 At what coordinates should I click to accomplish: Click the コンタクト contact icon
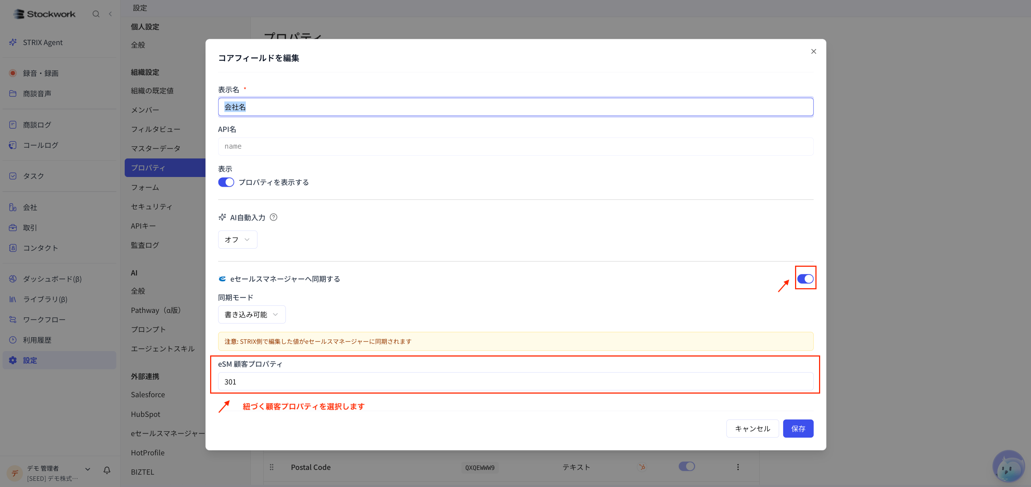(x=13, y=248)
